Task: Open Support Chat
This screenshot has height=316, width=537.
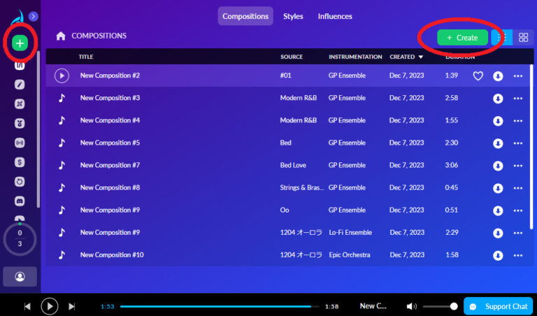Action: coord(498,306)
